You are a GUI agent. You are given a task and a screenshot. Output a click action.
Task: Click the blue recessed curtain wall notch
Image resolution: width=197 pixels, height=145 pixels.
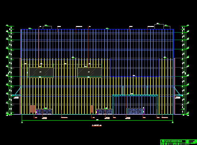point(134,67)
